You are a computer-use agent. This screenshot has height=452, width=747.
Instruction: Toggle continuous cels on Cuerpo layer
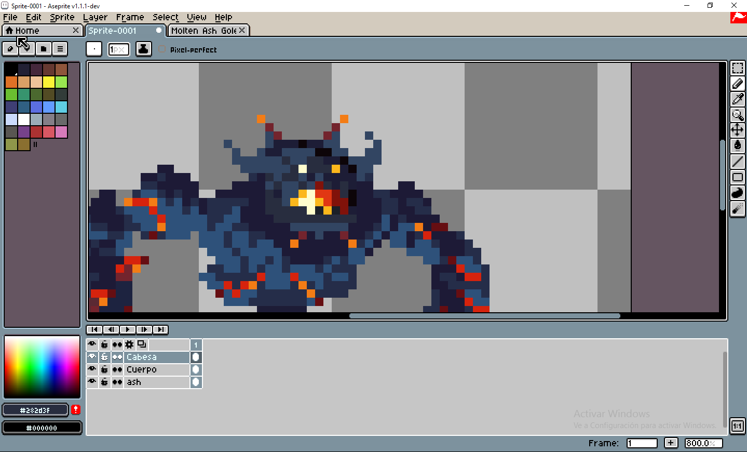point(117,369)
